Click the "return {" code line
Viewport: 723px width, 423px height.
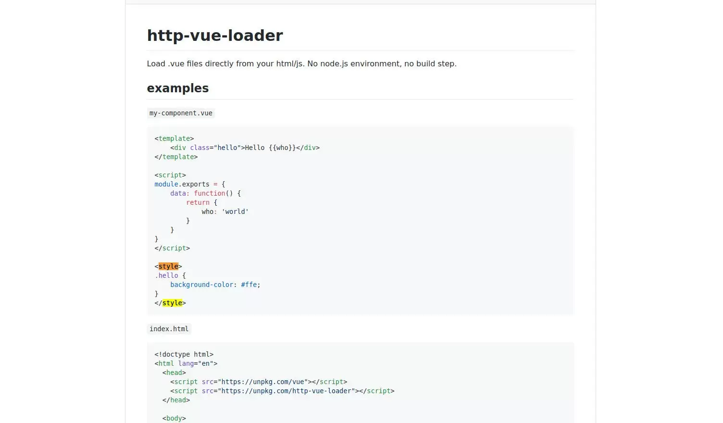tap(202, 202)
